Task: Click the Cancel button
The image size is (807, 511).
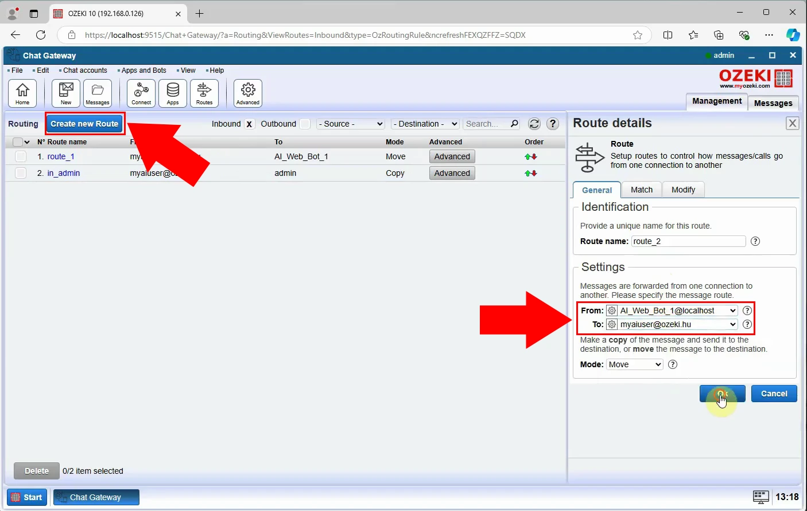Action: (774, 394)
